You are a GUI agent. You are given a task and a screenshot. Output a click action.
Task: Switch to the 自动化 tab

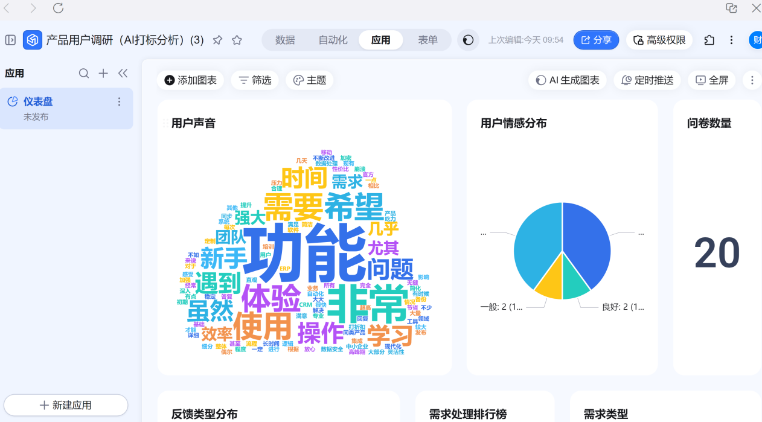(x=333, y=40)
